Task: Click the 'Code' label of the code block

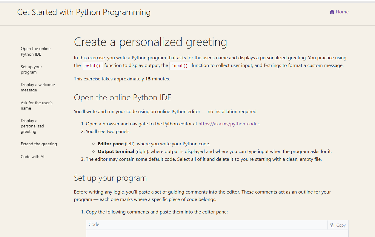Action: [x=94, y=224]
